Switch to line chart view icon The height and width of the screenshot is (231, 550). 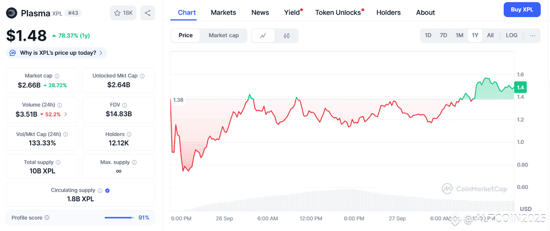pos(263,36)
